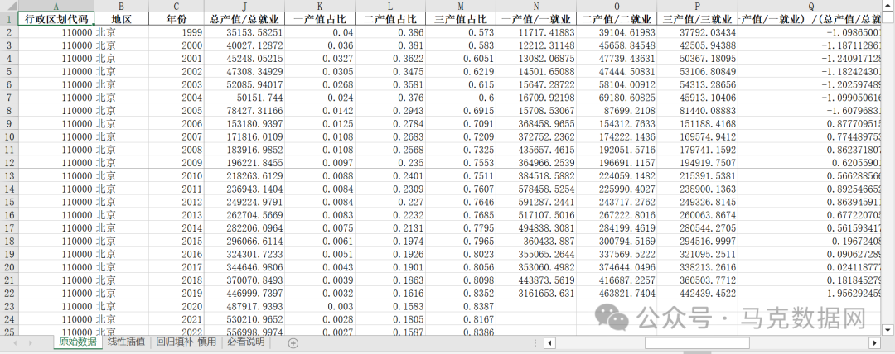
Task: Select the year cell 2010
Action: [x=176, y=176]
